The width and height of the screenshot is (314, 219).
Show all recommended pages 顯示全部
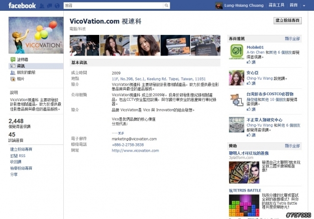pyautogui.click(x=292, y=39)
